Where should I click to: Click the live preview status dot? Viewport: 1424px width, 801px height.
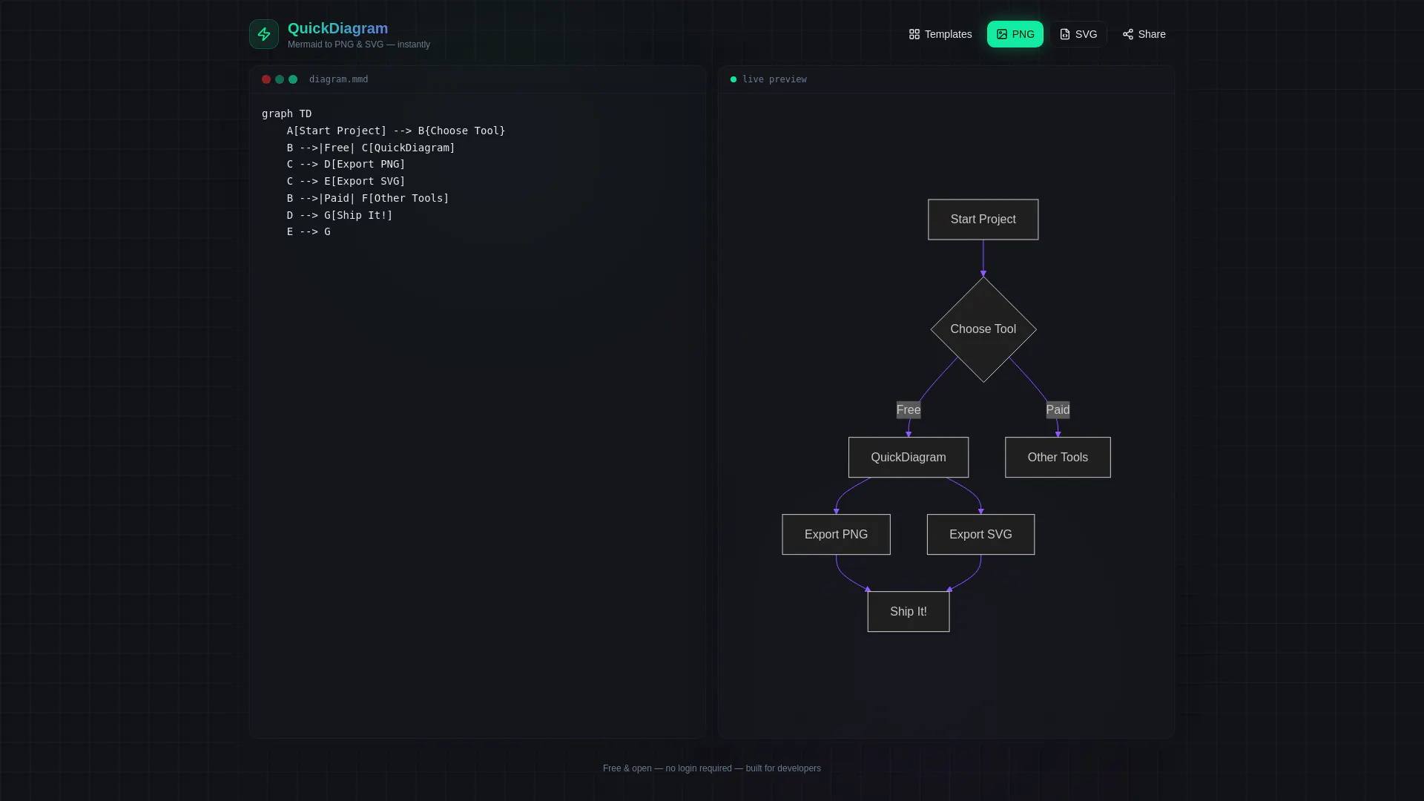[734, 79]
